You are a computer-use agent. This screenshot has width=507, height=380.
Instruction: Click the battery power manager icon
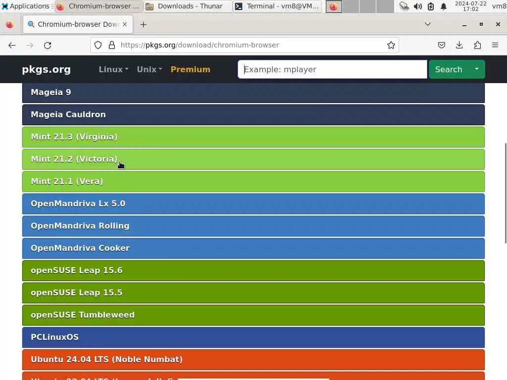pyautogui.click(x=431, y=6)
